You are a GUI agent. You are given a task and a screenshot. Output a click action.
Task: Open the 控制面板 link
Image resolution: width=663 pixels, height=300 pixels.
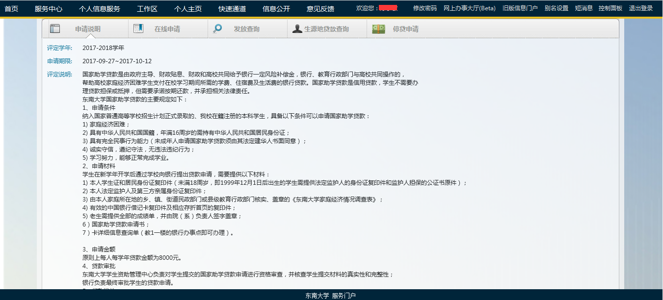click(610, 8)
